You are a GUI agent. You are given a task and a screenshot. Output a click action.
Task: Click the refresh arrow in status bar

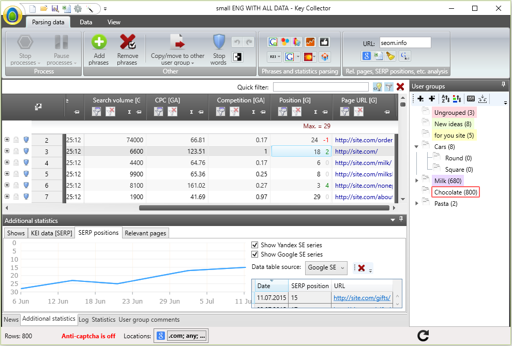pyautogui.click(x=423, y=336)
